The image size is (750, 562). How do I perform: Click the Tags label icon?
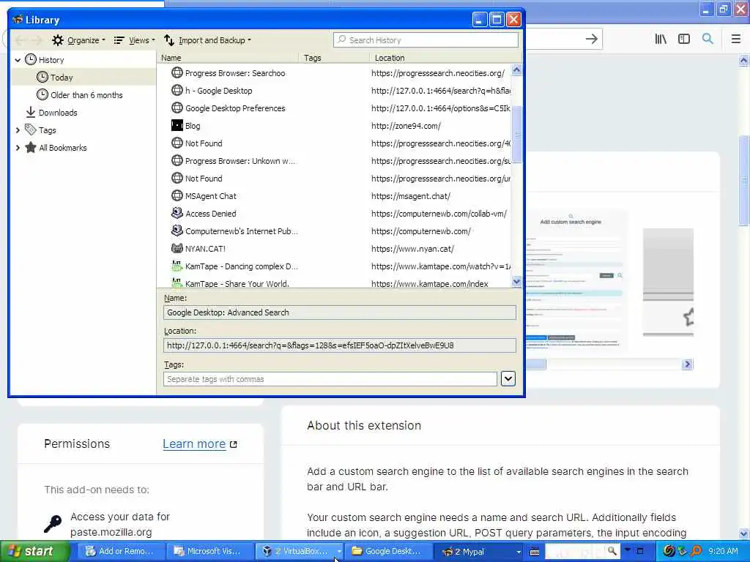[x=31, y=130]
